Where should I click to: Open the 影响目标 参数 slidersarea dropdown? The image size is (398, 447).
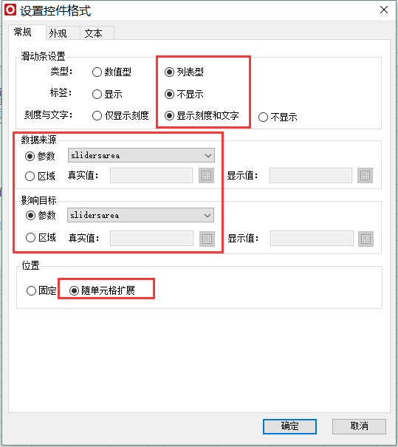click(140, 215)
